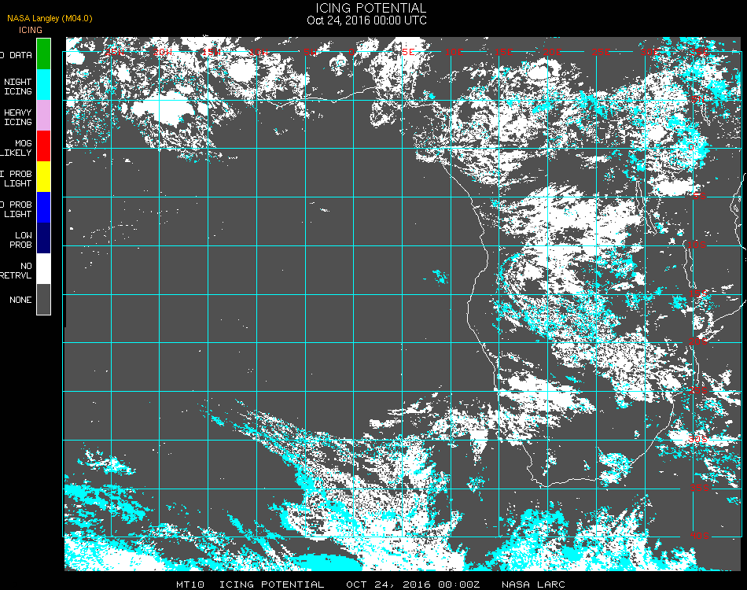Screen dimensions: 747x590
Task: Click the 5W longitude label
Action: [310, 52]
